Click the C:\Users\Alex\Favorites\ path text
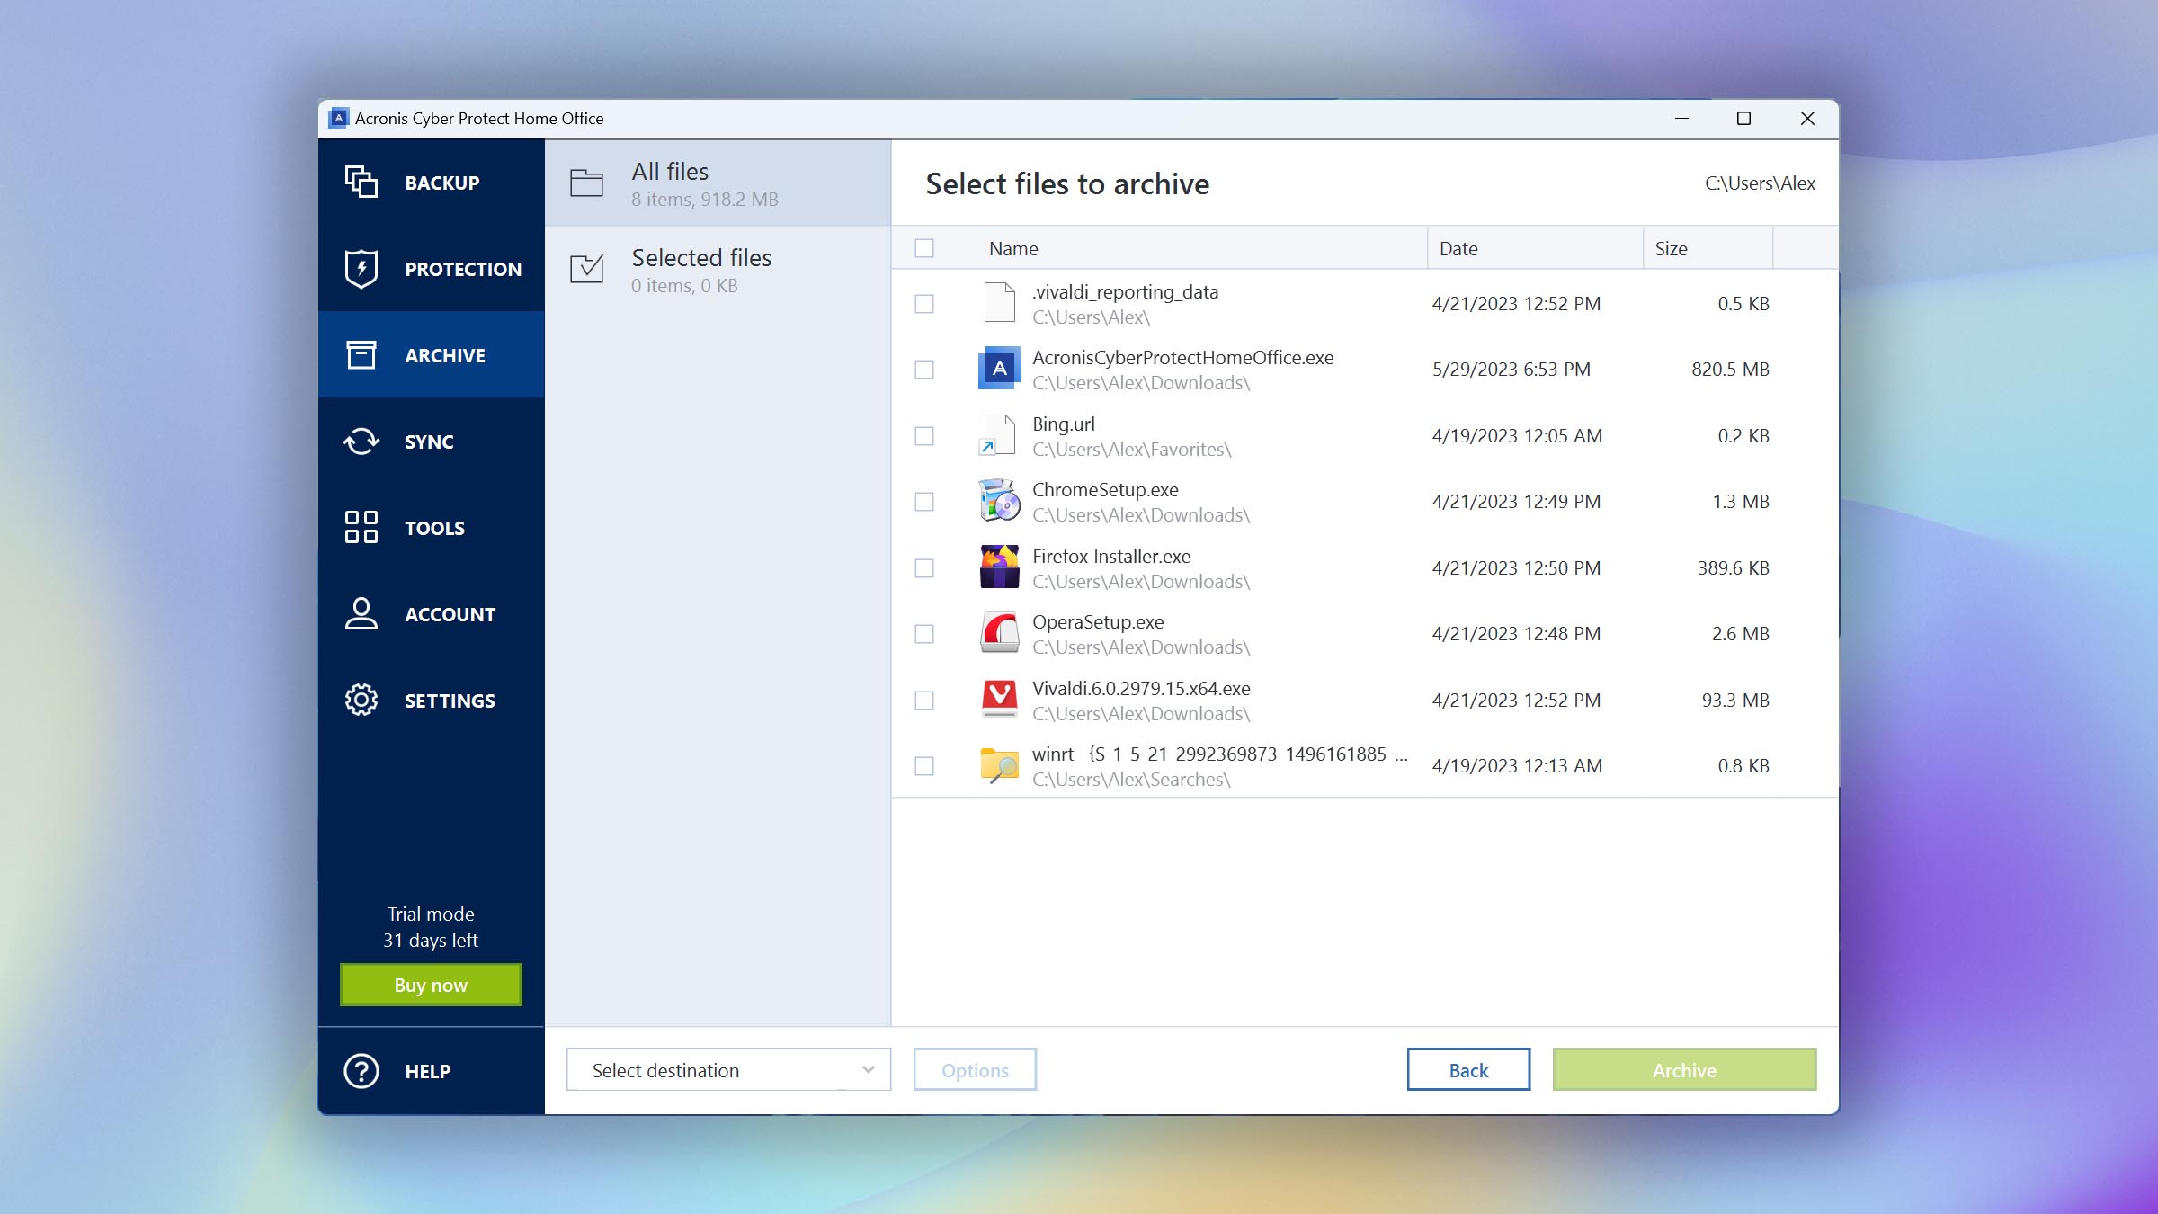Screen dimensions: 2158x1214 1132,449
